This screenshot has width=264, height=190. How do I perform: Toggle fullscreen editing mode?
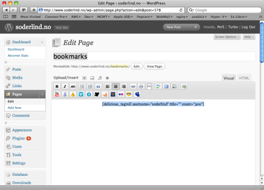166,87
